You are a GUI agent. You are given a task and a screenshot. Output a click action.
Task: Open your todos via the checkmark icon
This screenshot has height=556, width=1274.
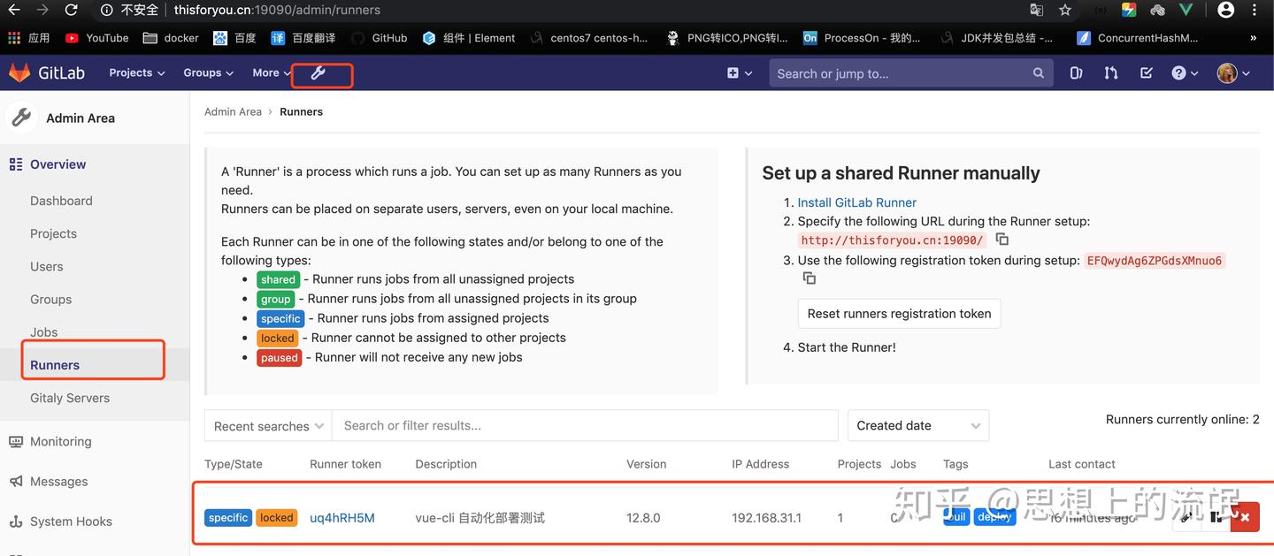point(1146,72)
